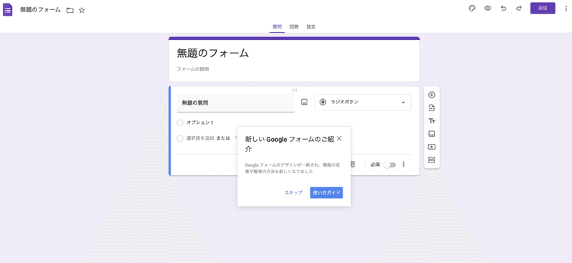Click 選択肢を追加 to add option
572x263 pixels.
coord(200,138)
